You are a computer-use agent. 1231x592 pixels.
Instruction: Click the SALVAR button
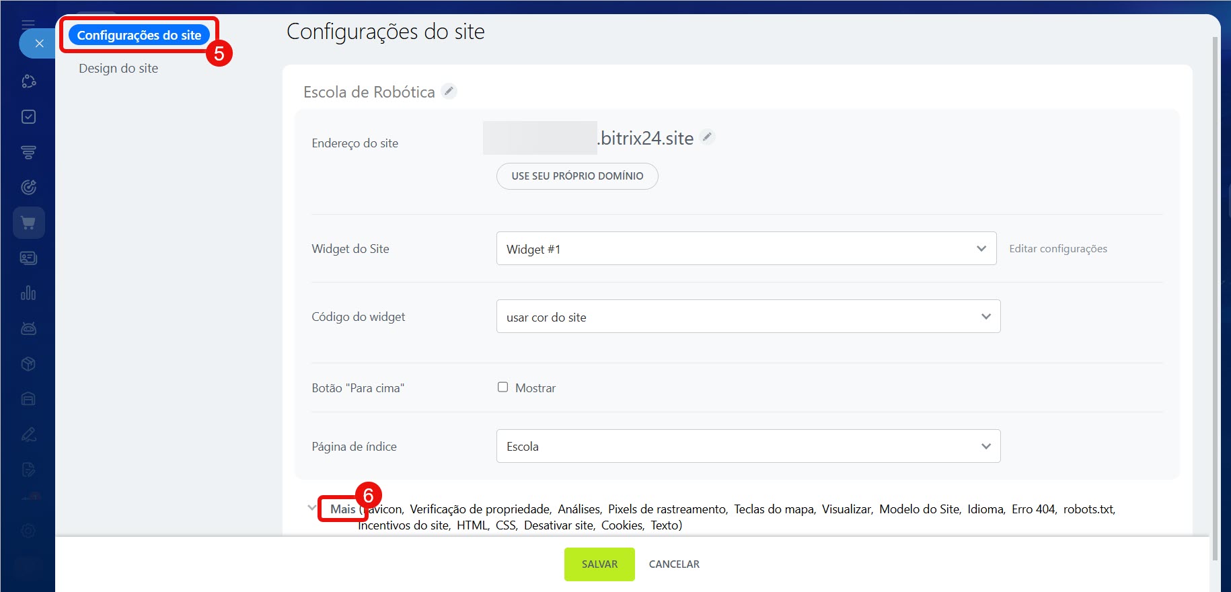click(599, 564)
